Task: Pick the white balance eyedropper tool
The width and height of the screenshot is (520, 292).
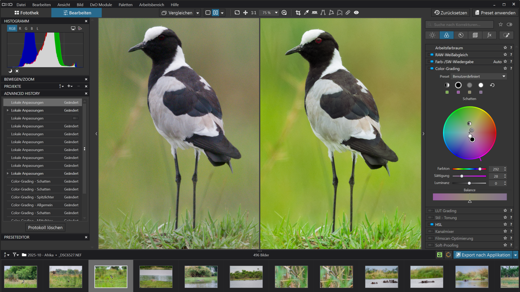Action: 306,13
